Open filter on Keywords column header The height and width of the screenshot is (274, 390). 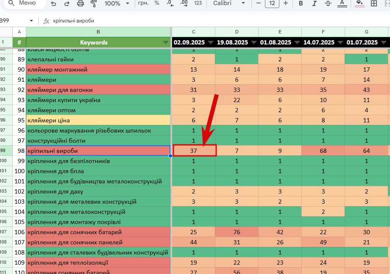click(x=166, y=42)
